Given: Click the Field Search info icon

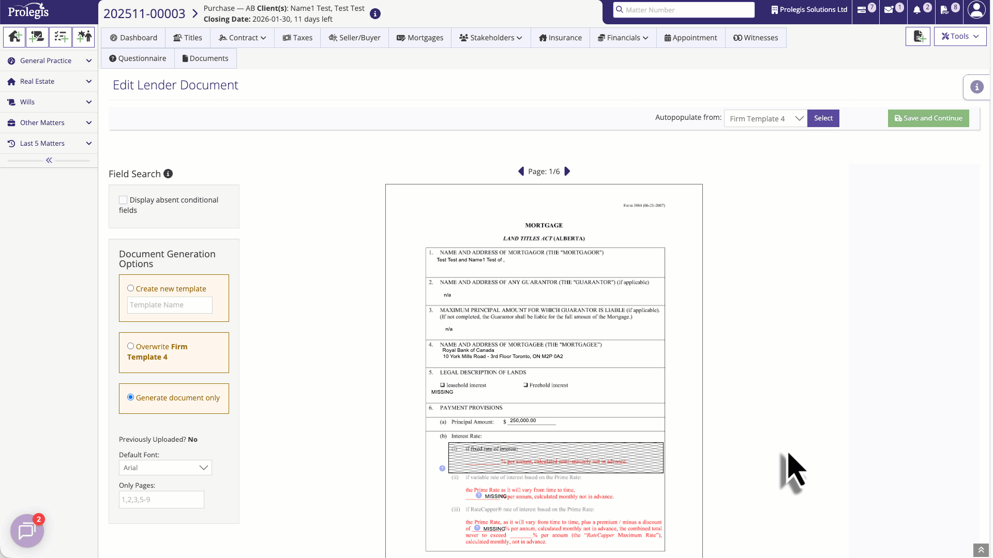Looking at the screenshot, I should pos(168,174).
